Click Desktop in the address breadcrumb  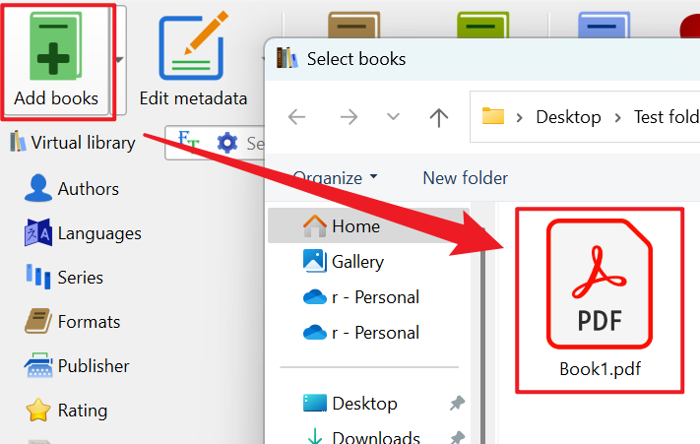[568, 117]
